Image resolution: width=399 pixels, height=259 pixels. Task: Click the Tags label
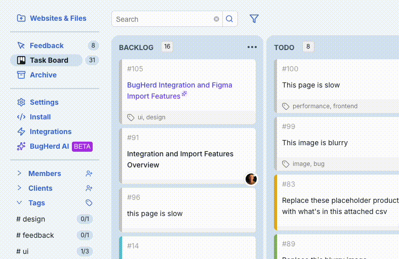(x=36, y=203)
